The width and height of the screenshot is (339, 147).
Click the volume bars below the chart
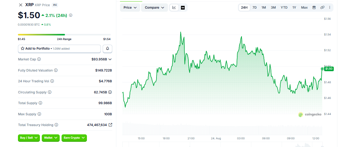pyautogui.click(x=222, y=129)
